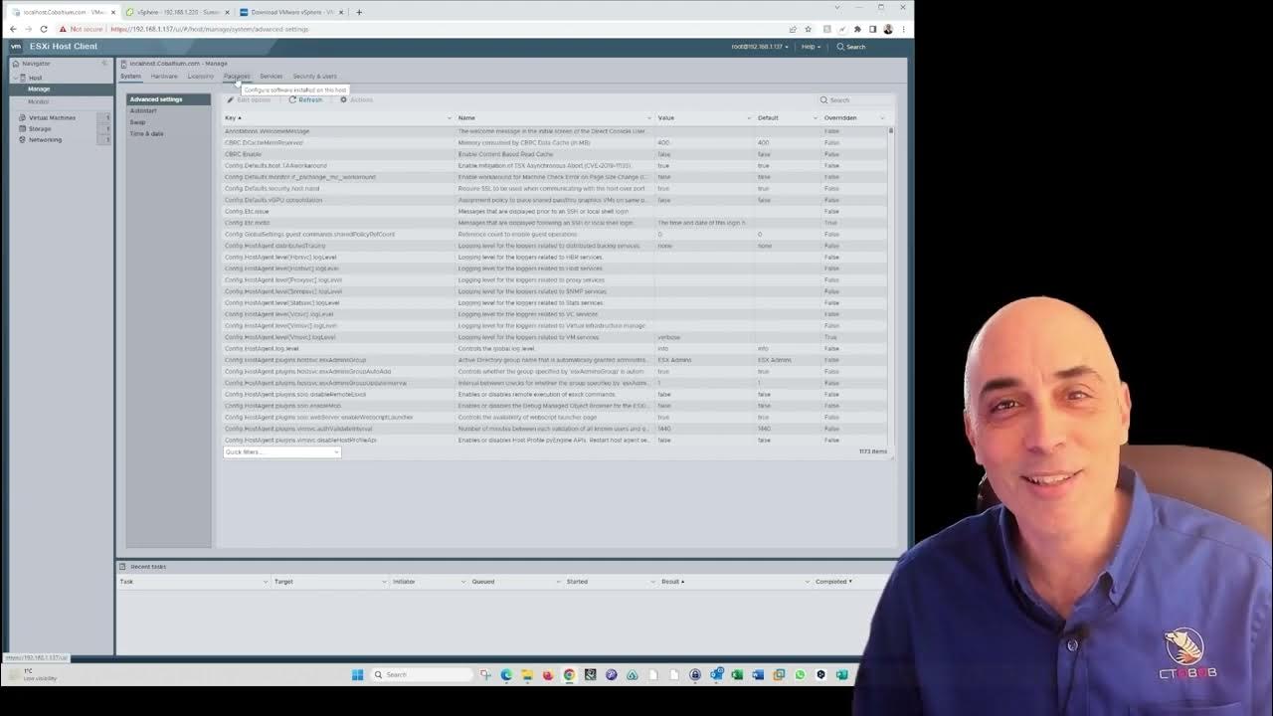Open the Value column dropdown arrow
The width and height of the screenshot is (1273, 716).
pyautogui.click(x=749, y=118)
